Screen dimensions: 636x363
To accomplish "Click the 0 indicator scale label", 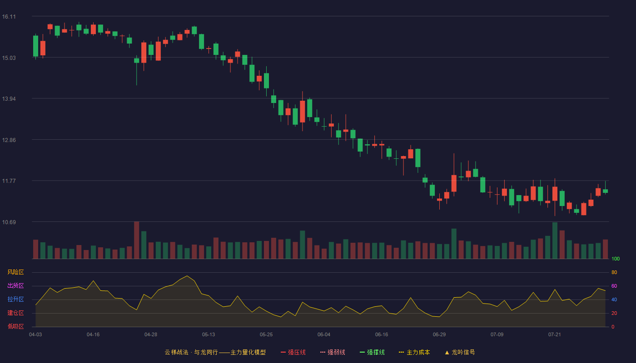I will 613,327.
